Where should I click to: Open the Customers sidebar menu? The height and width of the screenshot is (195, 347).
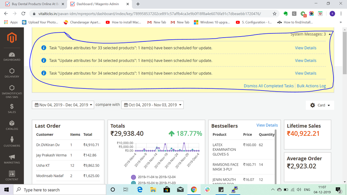(12, 141)
